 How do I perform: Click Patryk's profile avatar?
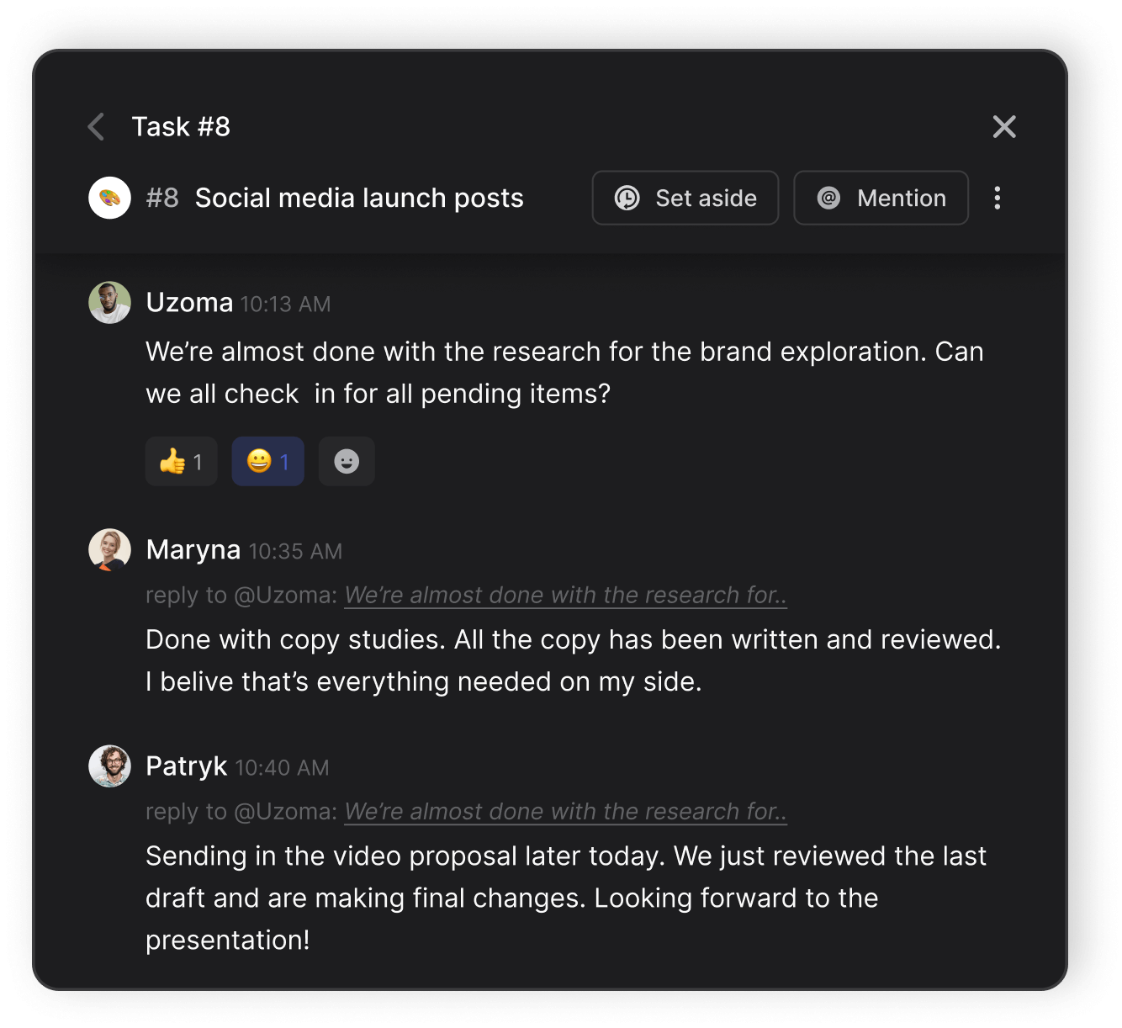click(x=109, y=766)
